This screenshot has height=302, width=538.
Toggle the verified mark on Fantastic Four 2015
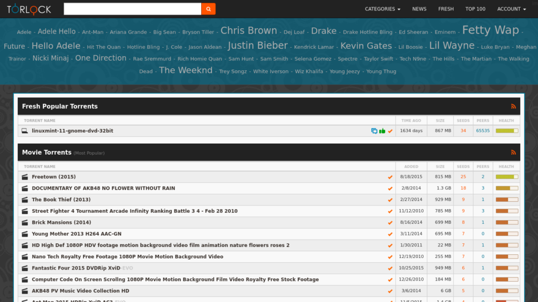[x=390, y=268]
